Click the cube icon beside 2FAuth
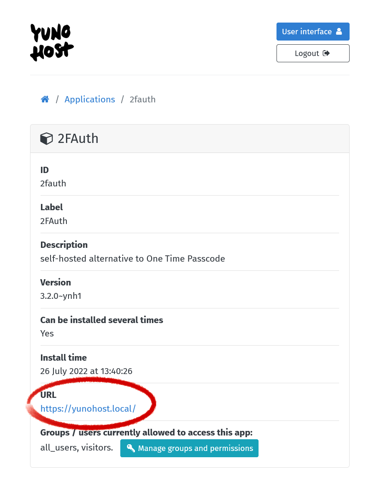 (47, 139)
